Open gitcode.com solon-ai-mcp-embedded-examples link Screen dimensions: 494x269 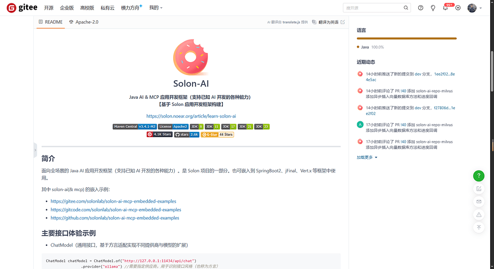coord(116,210)
